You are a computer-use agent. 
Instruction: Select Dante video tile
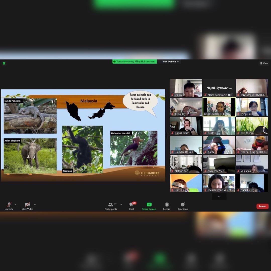[x=219, y=145]
